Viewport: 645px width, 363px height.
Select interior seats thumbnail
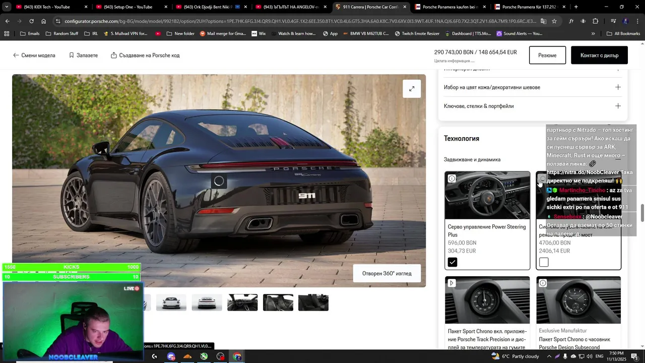click(278, 302)
